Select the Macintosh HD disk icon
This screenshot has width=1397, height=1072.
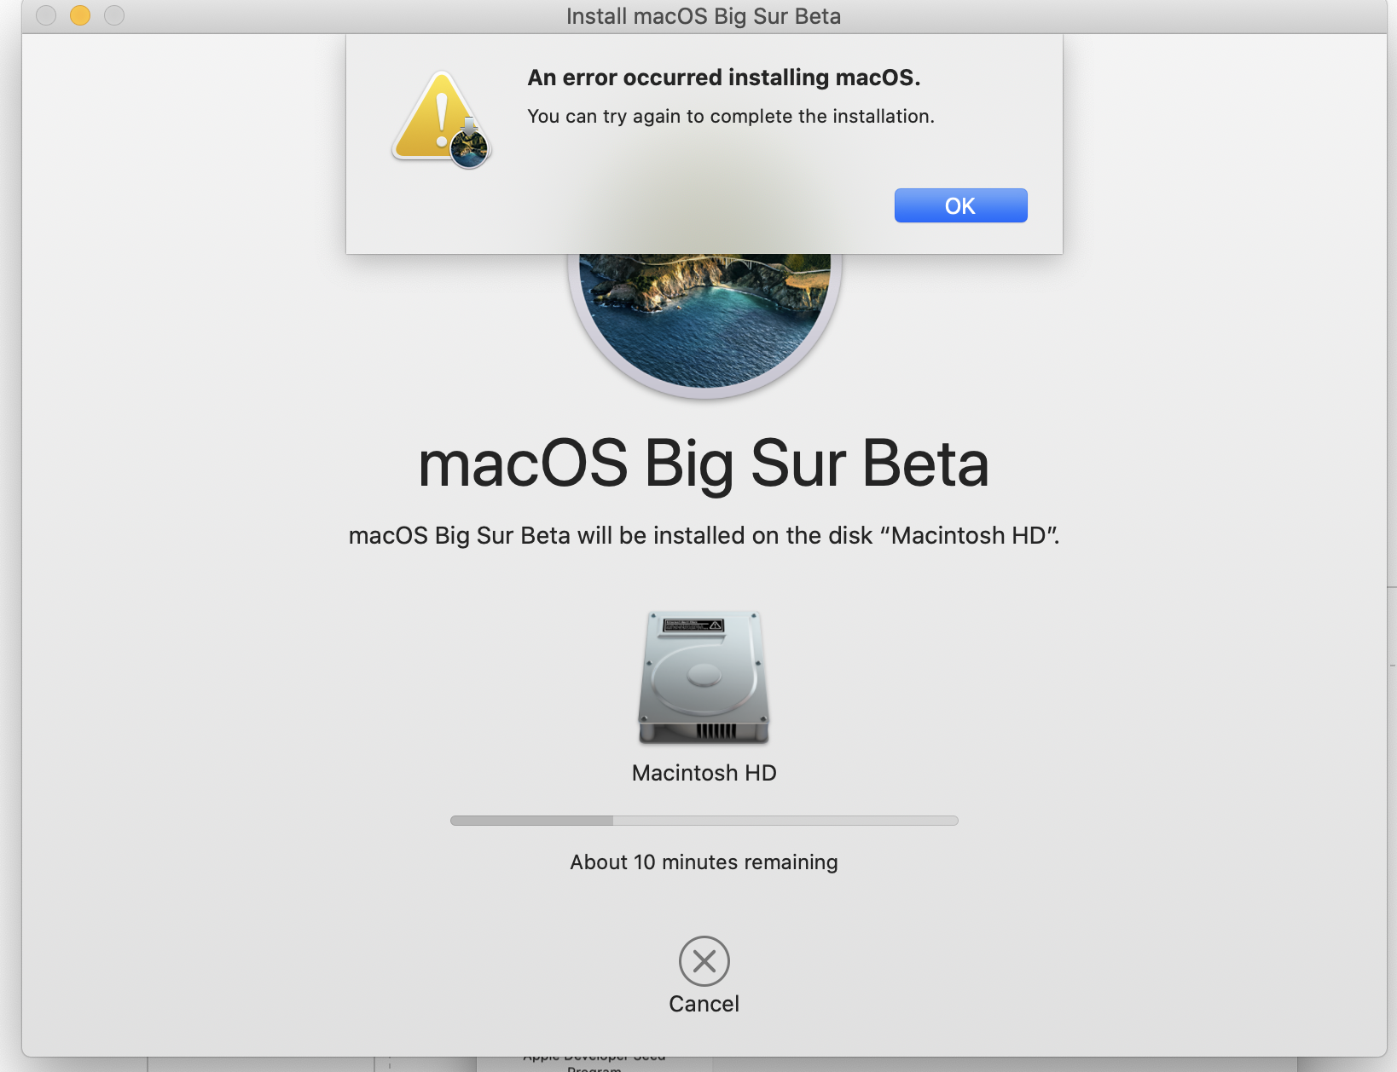coord(704,677)
